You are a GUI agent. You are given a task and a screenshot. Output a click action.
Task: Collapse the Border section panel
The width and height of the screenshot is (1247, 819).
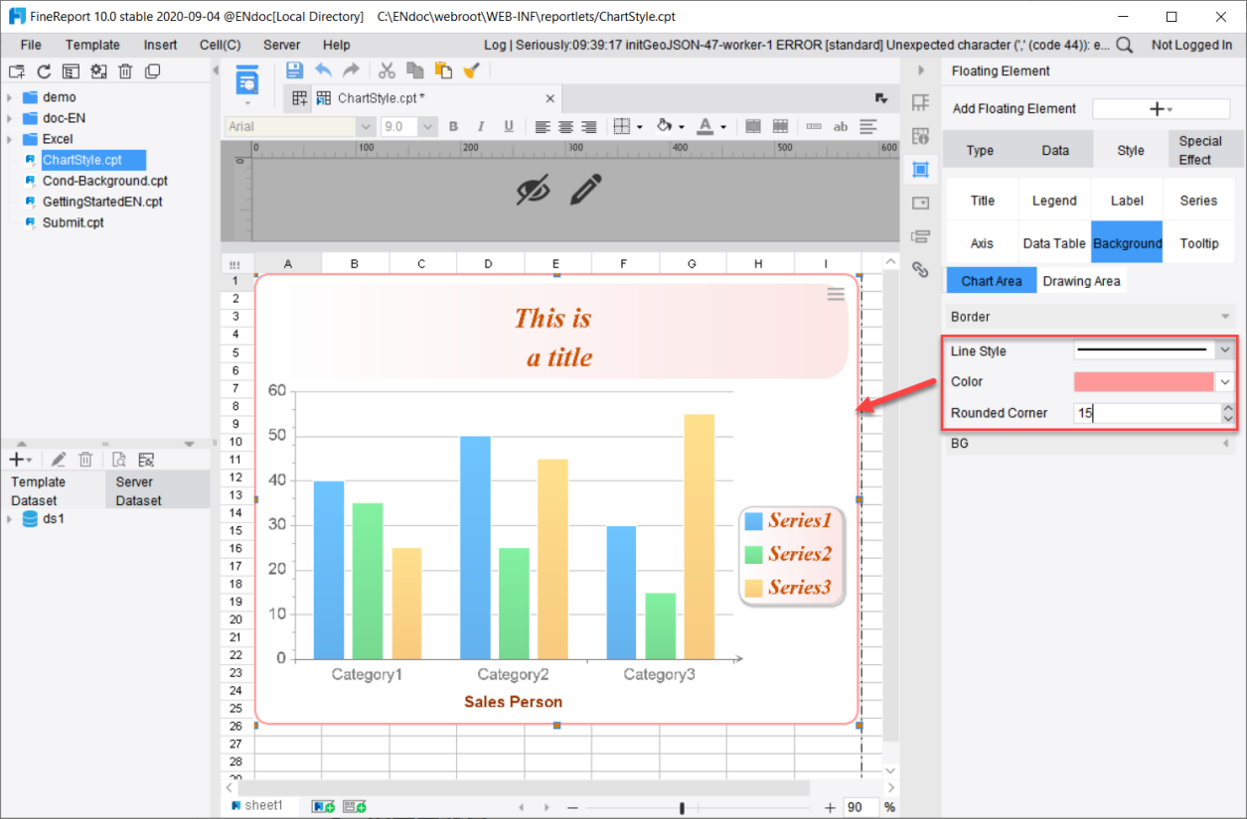tap(1223, 316)
